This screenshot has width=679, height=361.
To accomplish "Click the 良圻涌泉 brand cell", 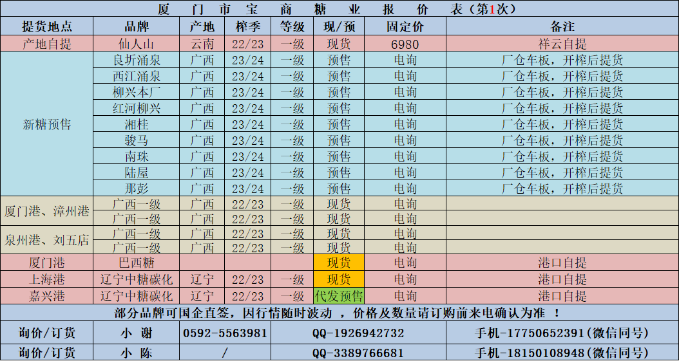I will pyautogui.click(x=136, y=60).
